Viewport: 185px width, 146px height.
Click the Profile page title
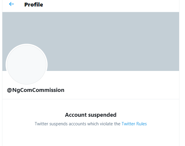pos(34,5)
